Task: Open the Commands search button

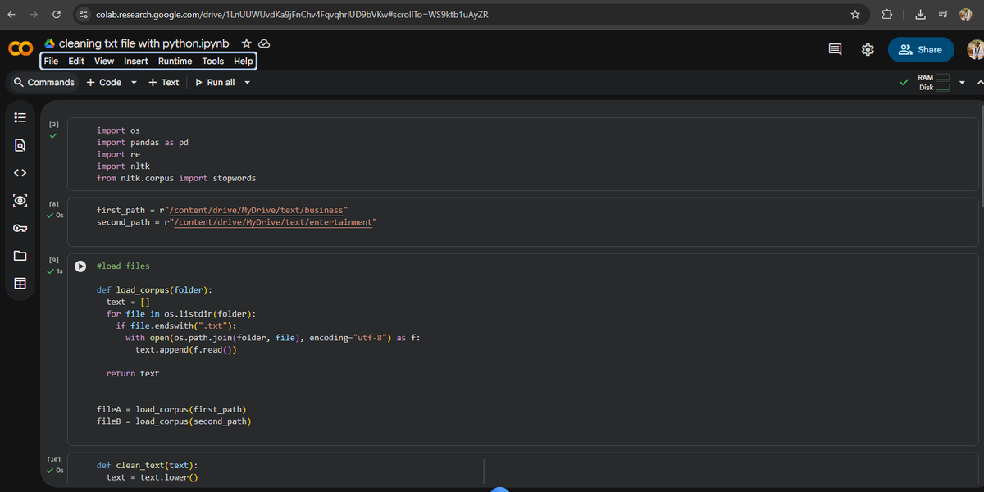Action: (44, 82)
